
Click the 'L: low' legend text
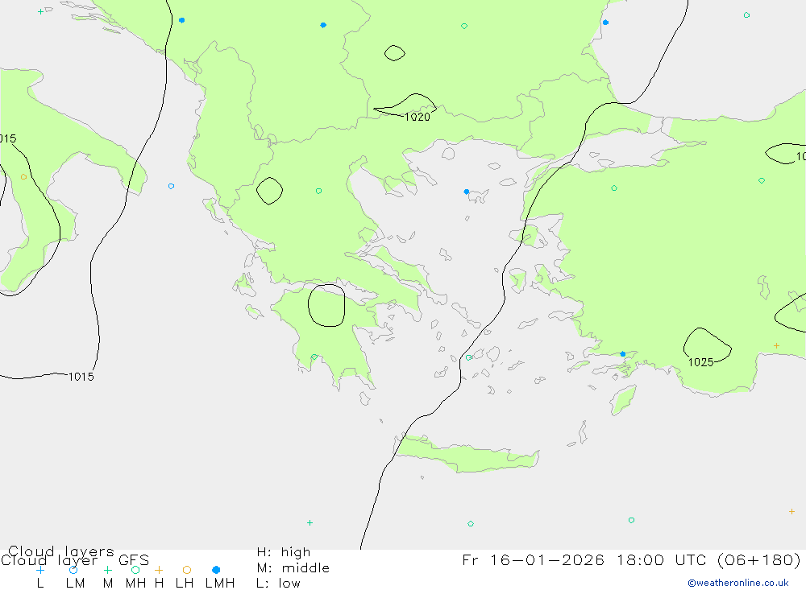coord(278,584)
